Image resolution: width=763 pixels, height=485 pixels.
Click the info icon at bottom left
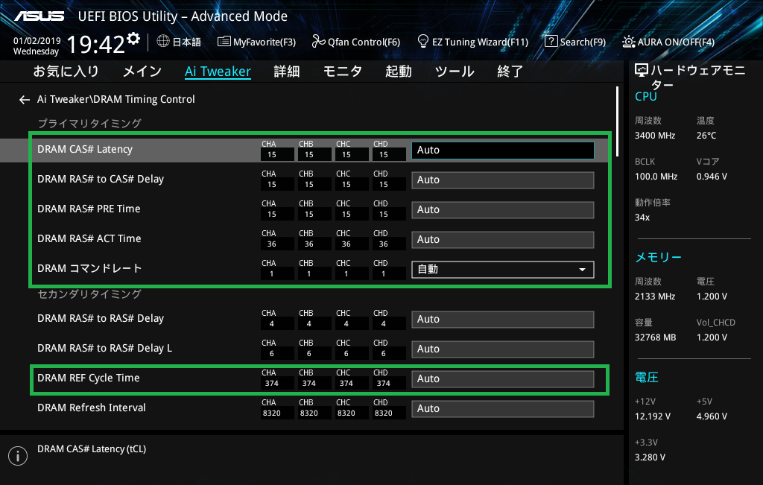coord(18,456)
